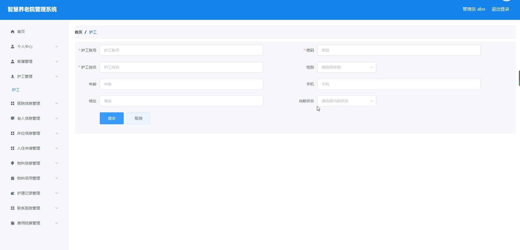
Task: Open the 床位信息管理 menu label
Action: pyautogui.click(x=29, y=133)
